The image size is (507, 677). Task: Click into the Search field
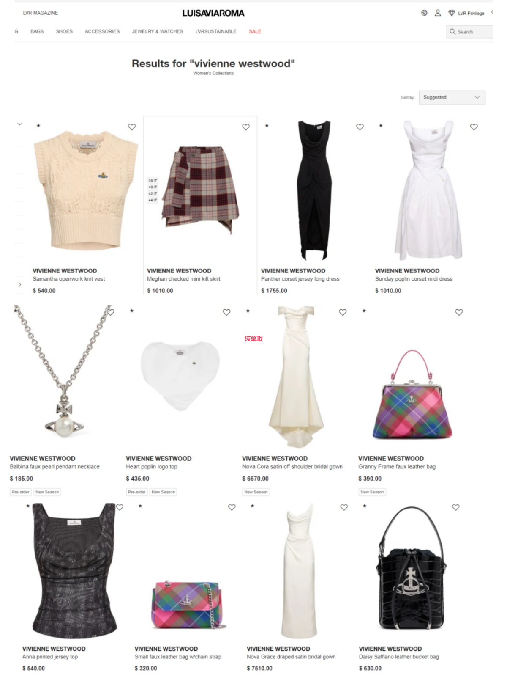click(470, 32)
